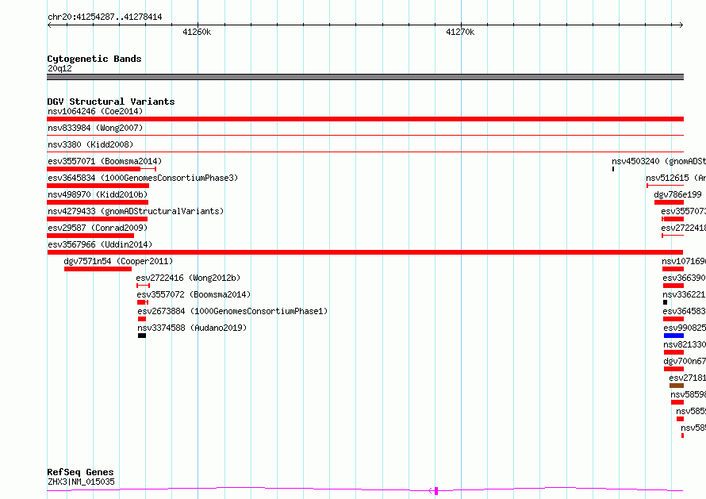706x499 pixels.
Task: Click the 41260k ruler tick label
Action: click(197, 32)
